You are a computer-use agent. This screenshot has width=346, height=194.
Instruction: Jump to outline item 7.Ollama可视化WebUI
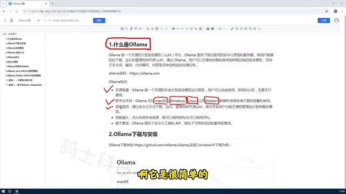17,66
